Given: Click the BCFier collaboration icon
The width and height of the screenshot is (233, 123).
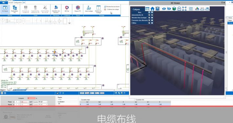Looking at the screenshot, I should [67, 9].
